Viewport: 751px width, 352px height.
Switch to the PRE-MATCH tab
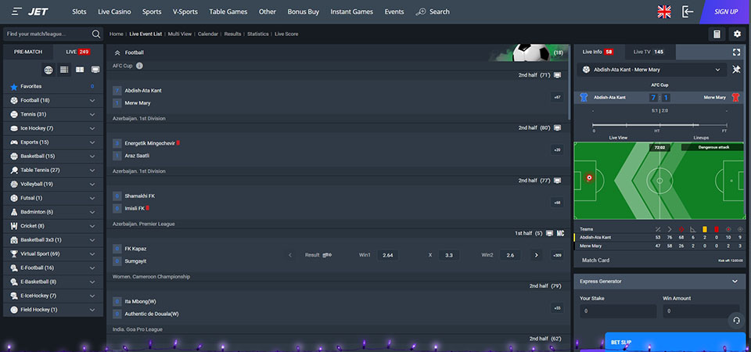tap(28, 52)
